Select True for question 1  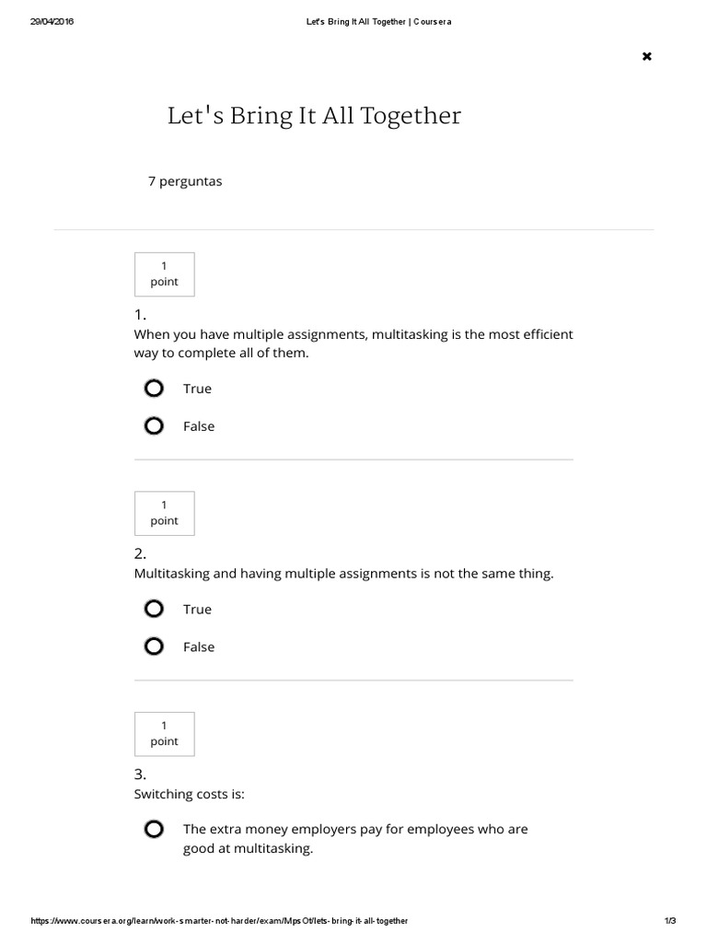(x=154, y=389)
